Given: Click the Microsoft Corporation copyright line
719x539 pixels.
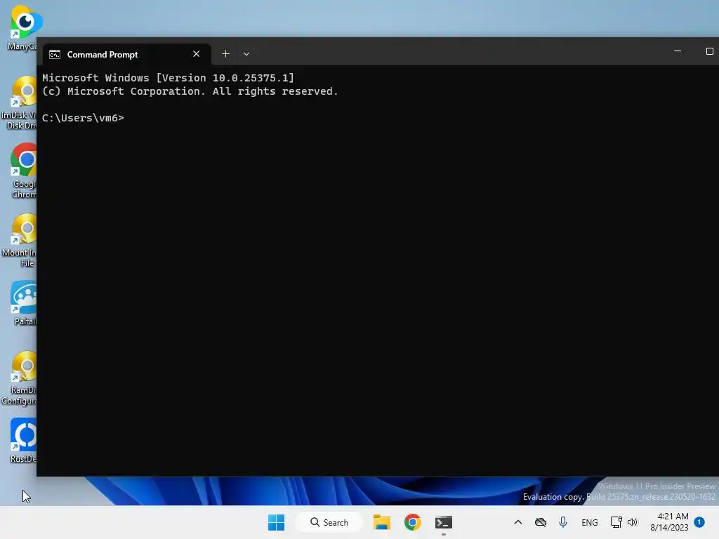Looking at the screenshot, I should tap(190, 91).
